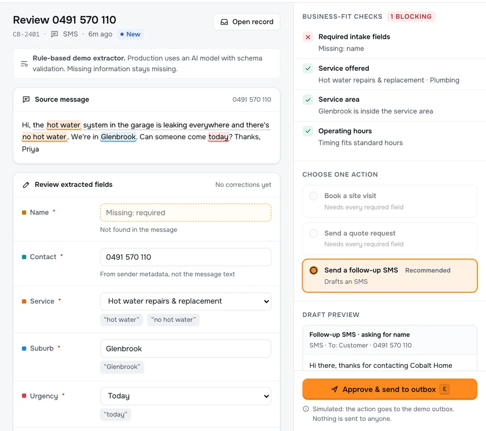Click the missing Name input field
Screen dimensions: 486x431
pos(186,213)
